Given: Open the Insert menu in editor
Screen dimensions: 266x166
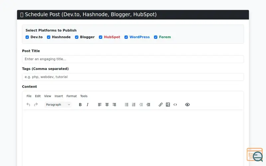Looking at the screenshot, I should pos(59,96).
